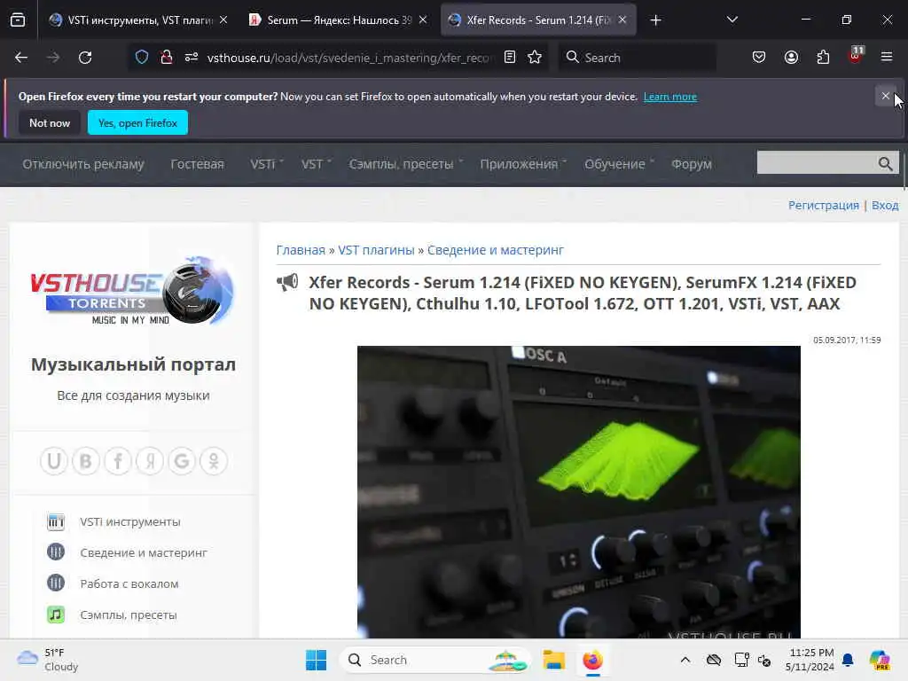Viewport: 908px width, 681px height.
Task: Open weather widget showing 51°F Cloudy
Action: coord(48,660)
